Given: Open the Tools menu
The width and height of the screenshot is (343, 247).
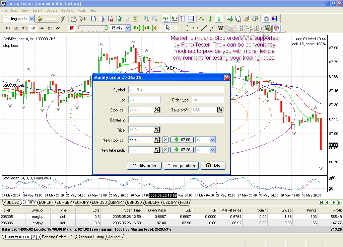Looking at the screenshot, I should point(81,10).
